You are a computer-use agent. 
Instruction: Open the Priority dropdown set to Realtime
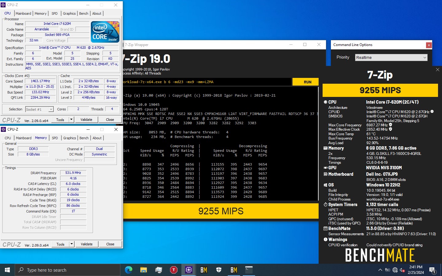(391, 57)
